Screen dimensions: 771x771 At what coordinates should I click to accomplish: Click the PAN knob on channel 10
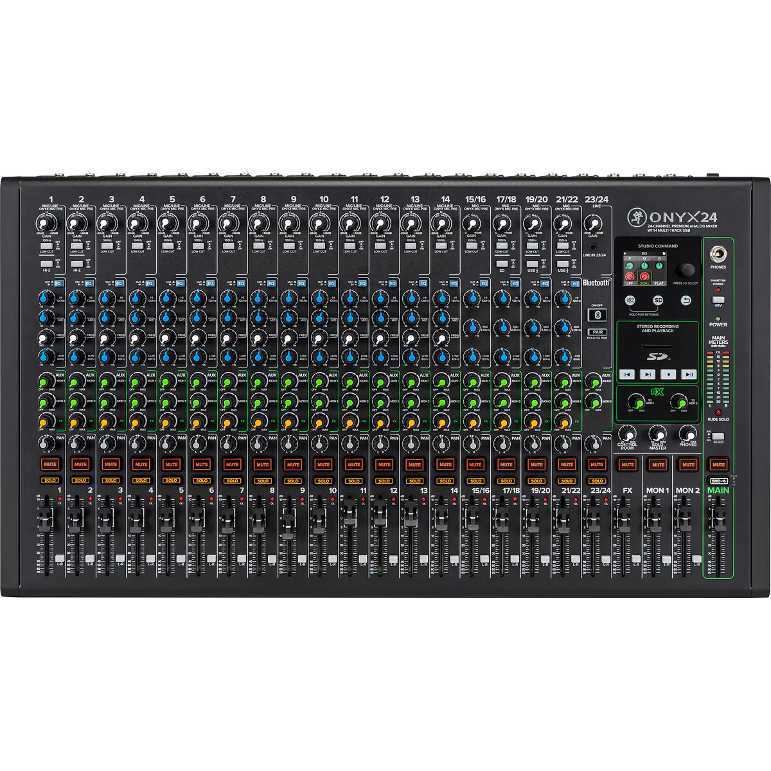click(x=318, y=444)
